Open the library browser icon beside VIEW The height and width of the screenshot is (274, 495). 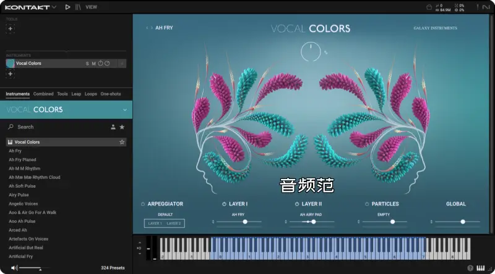pyautogui.click(x=77, y=7)
